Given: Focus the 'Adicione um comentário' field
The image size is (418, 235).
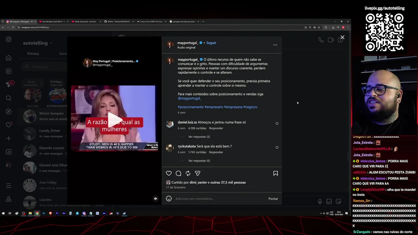Looking at the screenshot, I should 220,199.
